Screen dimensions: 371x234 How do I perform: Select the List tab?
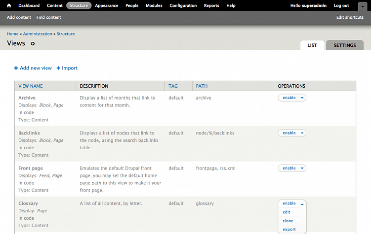[x=312, y=45]
